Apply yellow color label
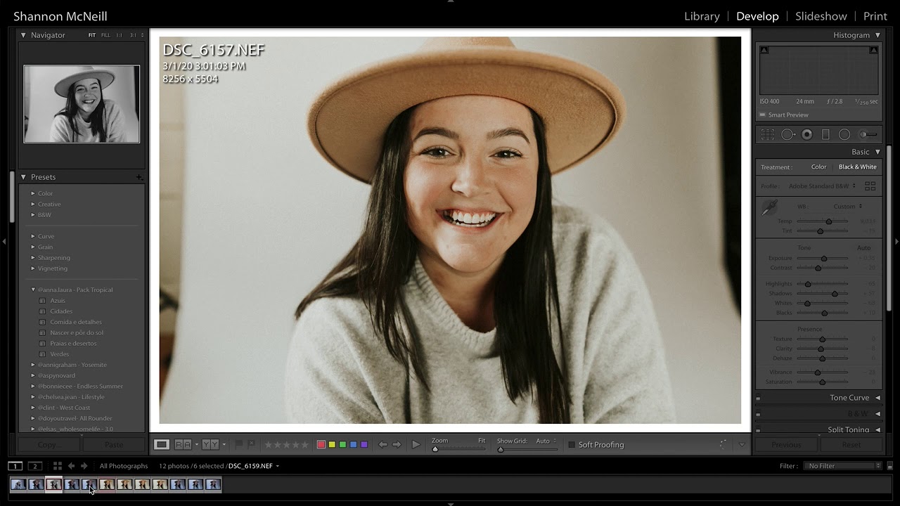Image resolution: width=900 pixels, height=506 pixels. pos(332,445)
